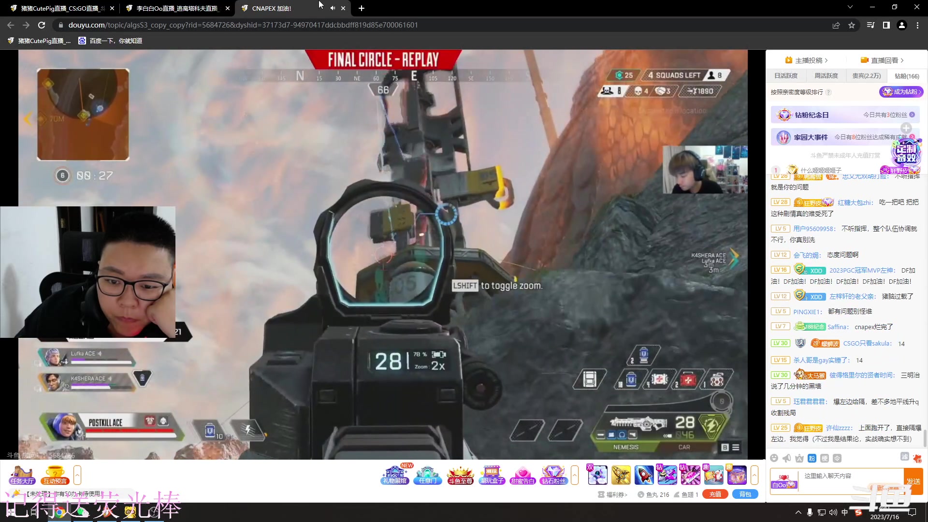Click the red splash effects icon

pos(917,458)
